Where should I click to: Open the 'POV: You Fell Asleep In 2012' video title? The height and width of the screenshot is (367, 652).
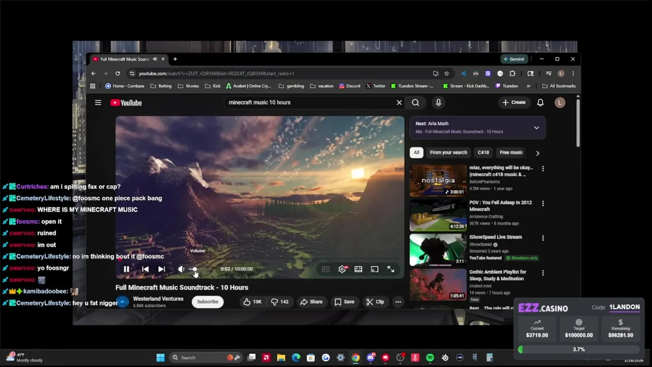tap(500, 206)
